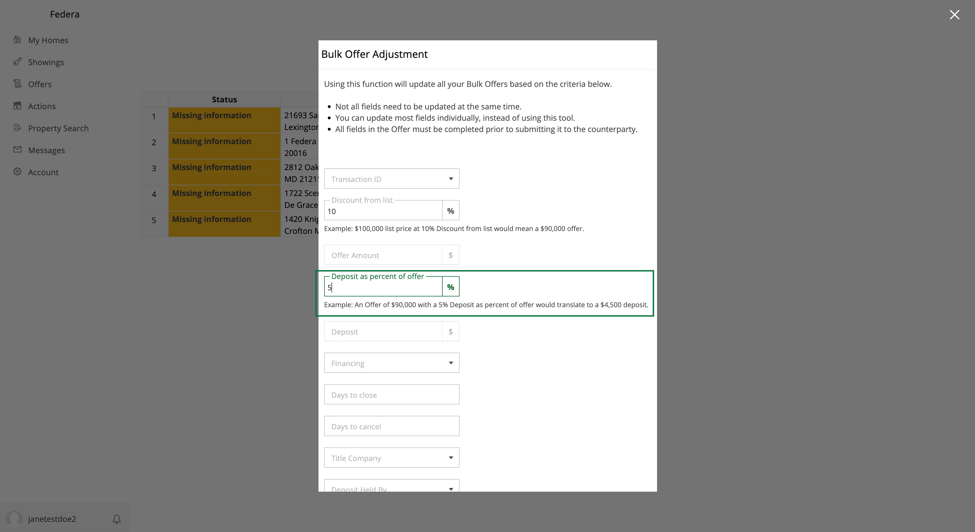Open Messages from sidebar
This screenshot has width=975, height=532.
pyautogui.click(x=46, y=150)
